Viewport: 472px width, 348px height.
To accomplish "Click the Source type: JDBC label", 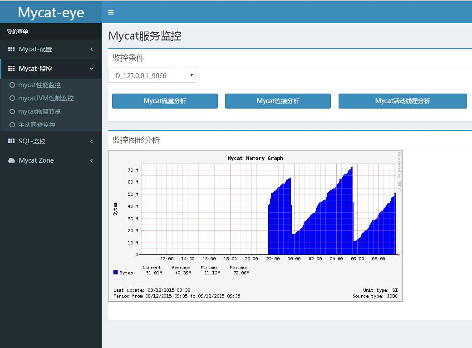I will tap(375, 296).
